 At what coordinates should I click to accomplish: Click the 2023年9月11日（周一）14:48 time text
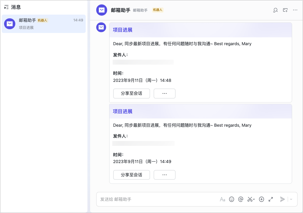coord(142,80)
